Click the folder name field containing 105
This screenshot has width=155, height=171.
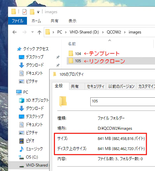coord(123,102)
